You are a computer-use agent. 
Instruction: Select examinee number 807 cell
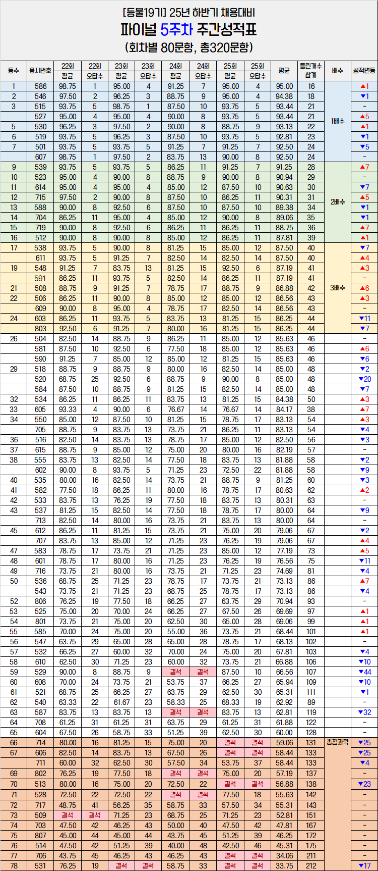pyautogui.click(x=40, y=836)
